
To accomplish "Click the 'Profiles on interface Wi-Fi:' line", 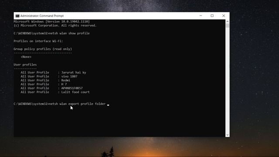I will point(38,41).
